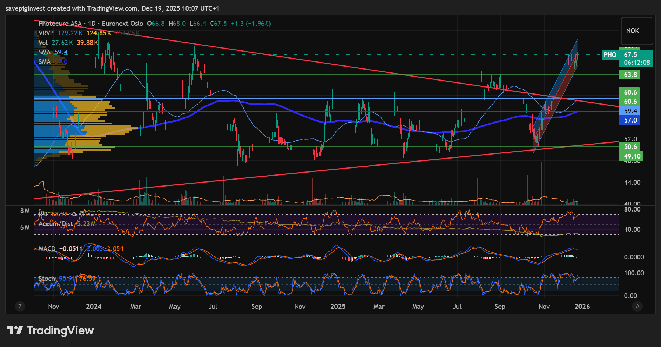Click the PHO symbol price label
The width and height of the screenshot is (661, 347).
point(610,55)
